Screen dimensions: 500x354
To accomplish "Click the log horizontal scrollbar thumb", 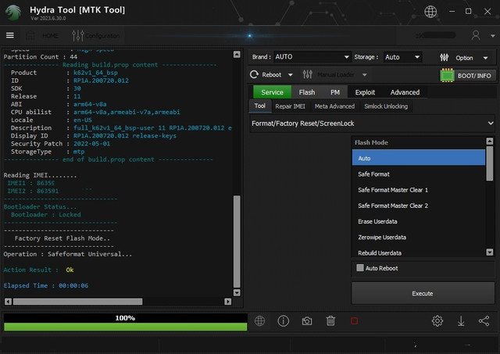I will (x=78, y=302).
